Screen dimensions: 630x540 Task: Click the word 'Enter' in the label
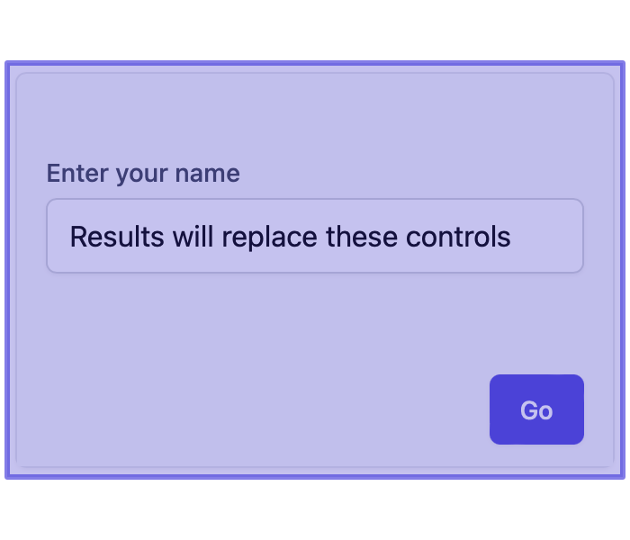click(x=77, y=173)
